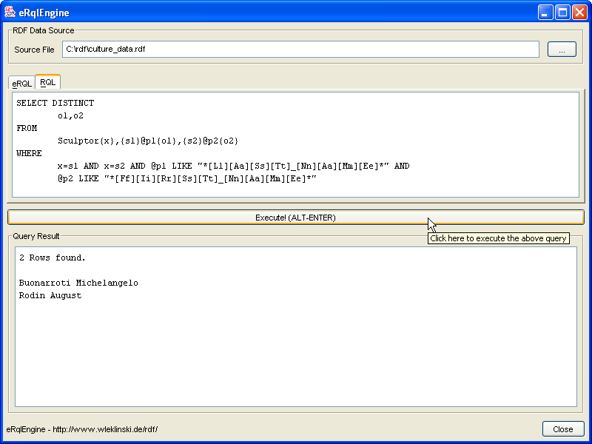Minimize the eRqlEngine window
592x444 pixels.
click(545, 12)
